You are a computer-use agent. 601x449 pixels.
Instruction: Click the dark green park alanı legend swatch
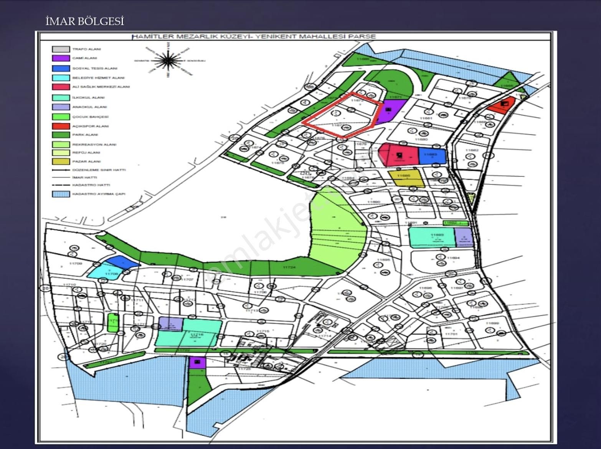point(61,135)
